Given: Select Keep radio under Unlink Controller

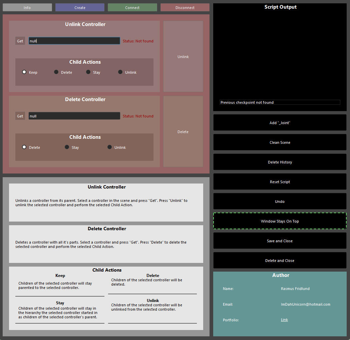Looking at the screenshot, I should tap(24, 72).
